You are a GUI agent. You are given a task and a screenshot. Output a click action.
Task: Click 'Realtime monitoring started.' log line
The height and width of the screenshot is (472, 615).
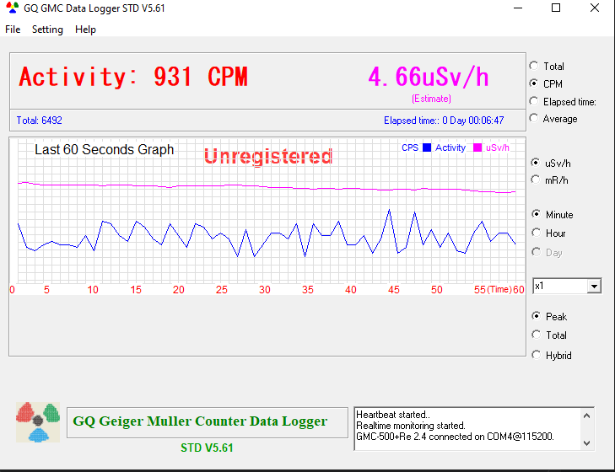point(411,426)
